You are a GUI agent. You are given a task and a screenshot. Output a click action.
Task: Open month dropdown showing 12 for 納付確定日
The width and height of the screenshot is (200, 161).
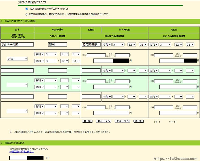tap(132, 44)
